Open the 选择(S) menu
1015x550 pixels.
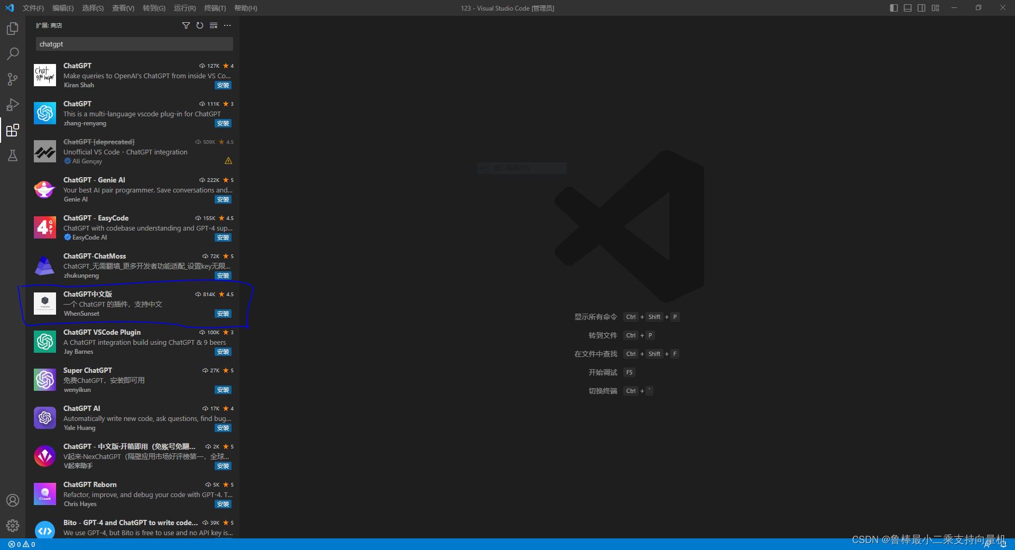coord(93,8)
